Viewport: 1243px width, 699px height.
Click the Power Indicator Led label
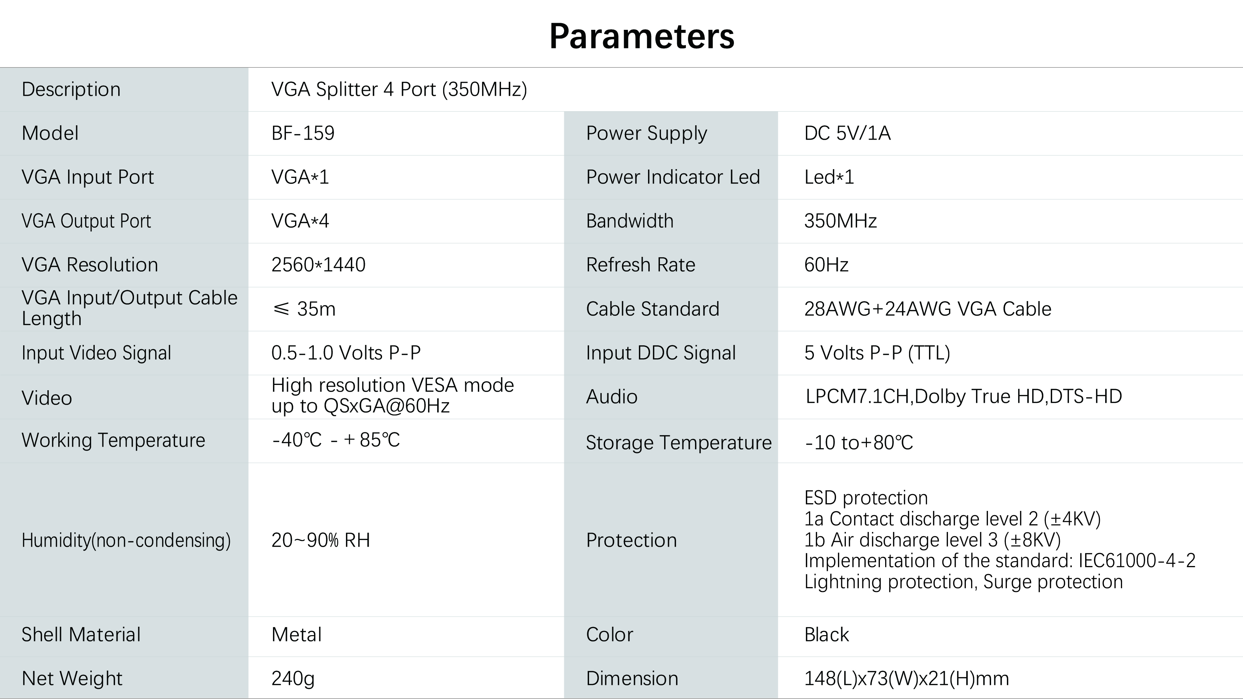pos(673,177)
